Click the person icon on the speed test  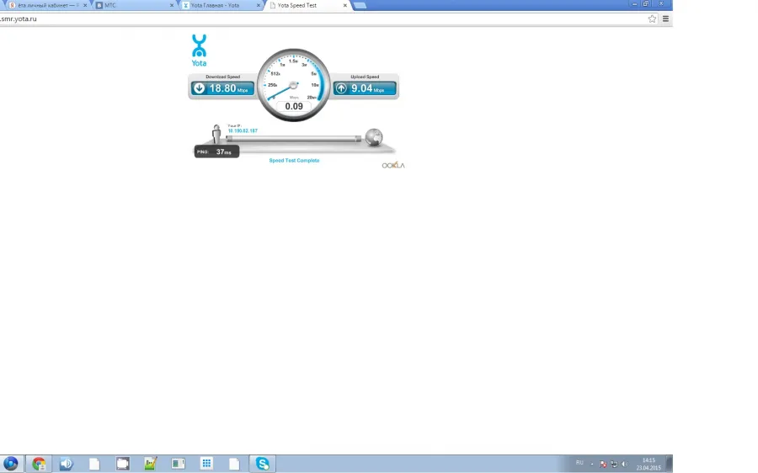[216, 134]
